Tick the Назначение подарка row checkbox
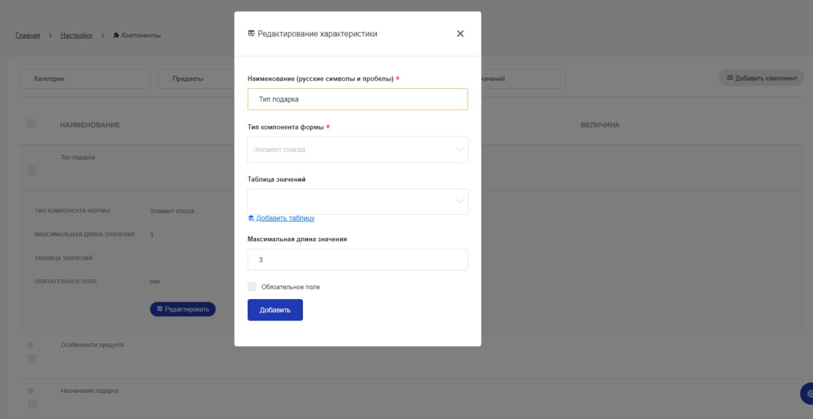 (32, 404)
